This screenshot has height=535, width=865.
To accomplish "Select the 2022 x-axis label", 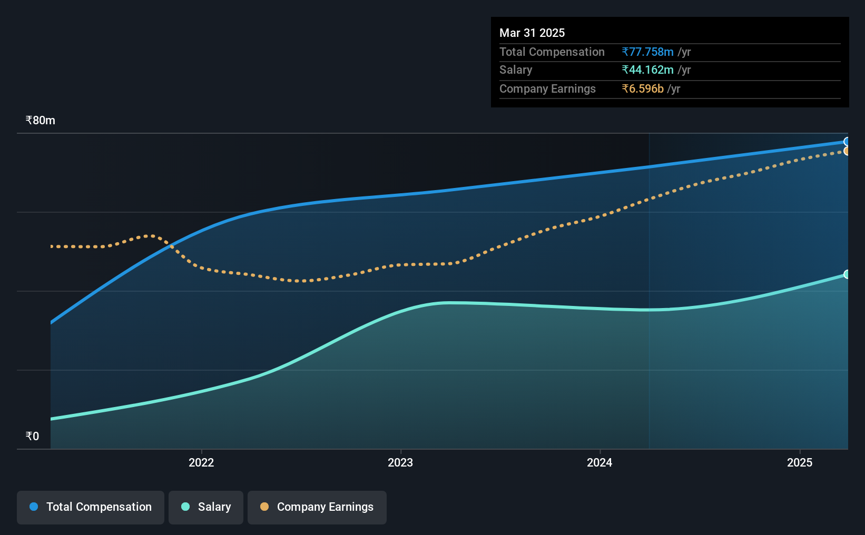I will click(x=201, y=462).
